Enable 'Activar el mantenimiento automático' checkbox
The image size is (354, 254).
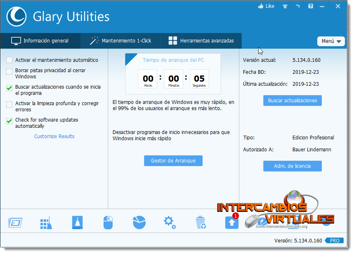[9, 60]
